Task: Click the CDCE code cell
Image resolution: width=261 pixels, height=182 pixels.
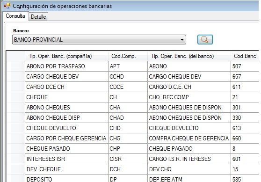Action: tap(128, 87)
